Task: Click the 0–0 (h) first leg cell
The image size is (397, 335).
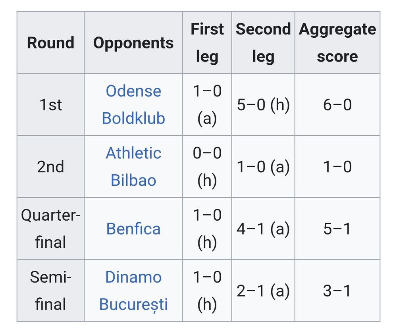Action: coord(207,167)
